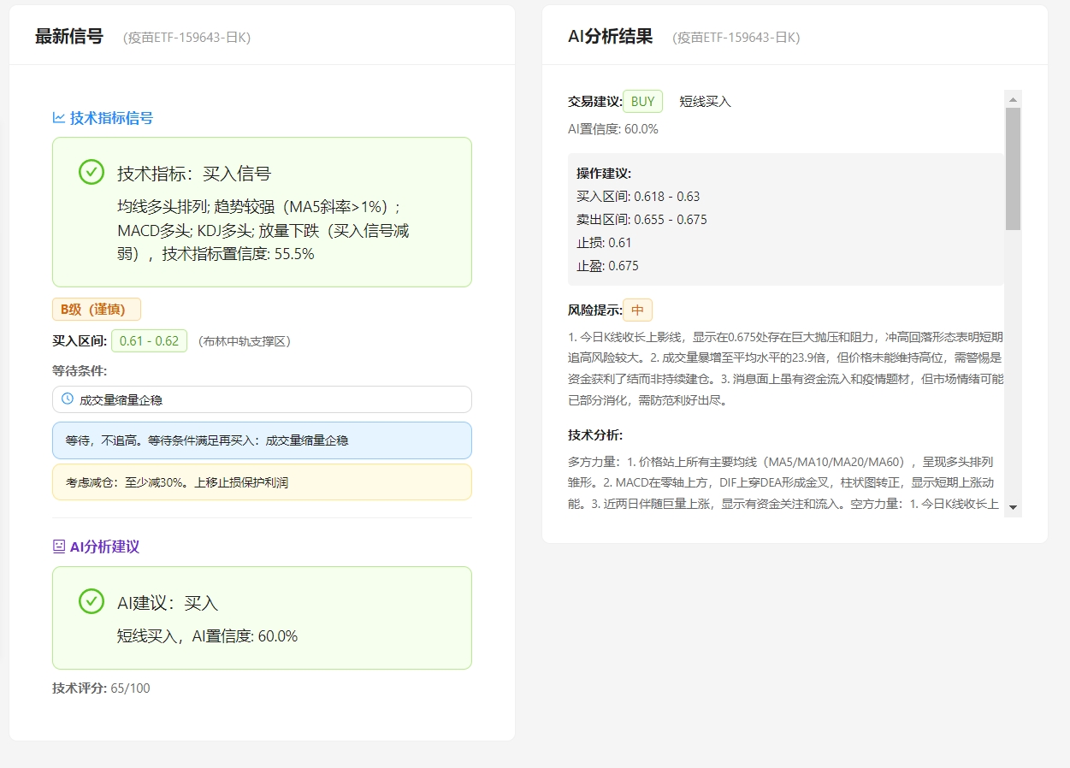Click the AI分析结果 scrollbar thumb

1014,168
